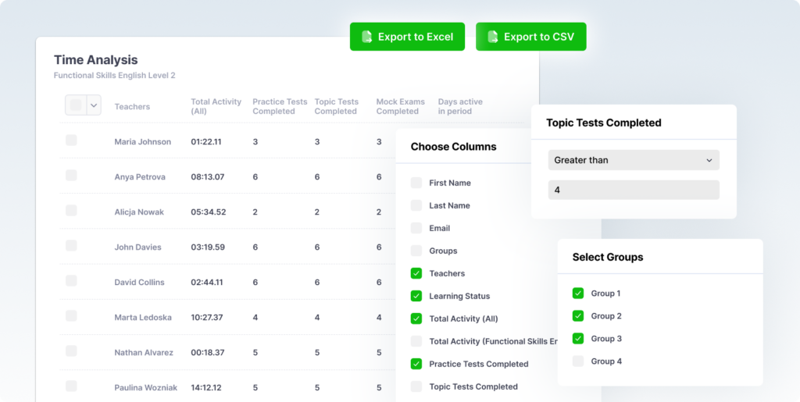The width and height of the screenshot is (800, 402).
Task: Tick the select-all checkbox in table header
Action: click(76, 105)
